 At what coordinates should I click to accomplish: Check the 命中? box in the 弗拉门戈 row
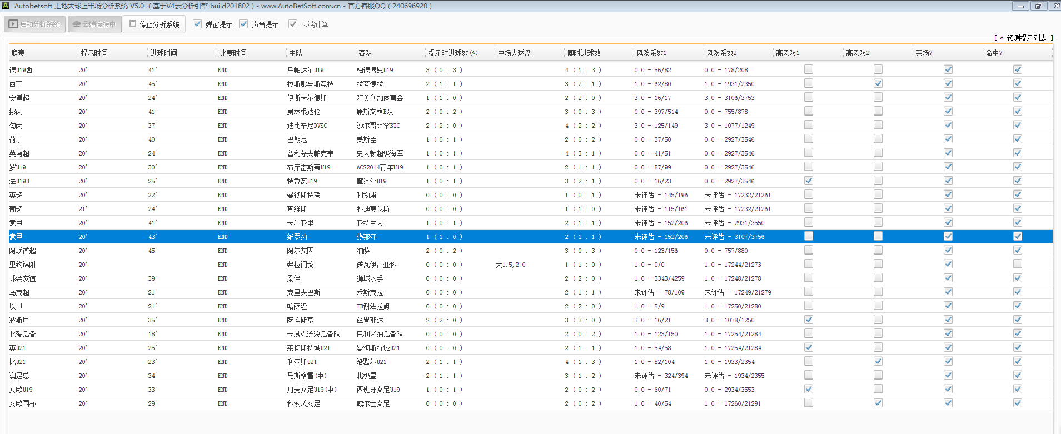click(1018, 264)
